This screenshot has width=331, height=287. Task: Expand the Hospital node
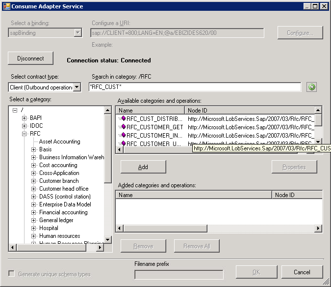coord(33,228)
